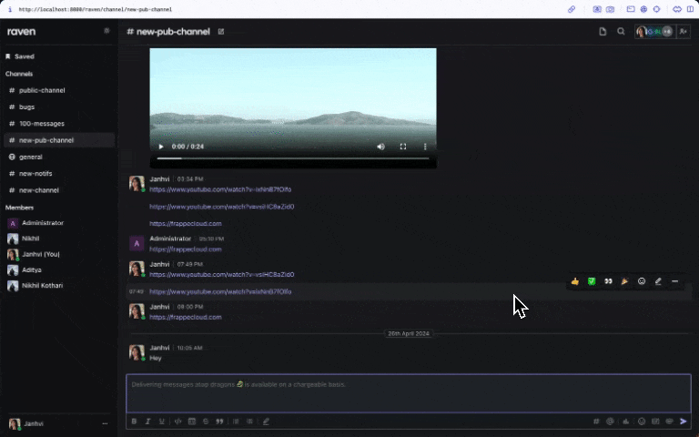Open the general channel
The width and height of the screenshot is (699, 437).
click(31, 157)
